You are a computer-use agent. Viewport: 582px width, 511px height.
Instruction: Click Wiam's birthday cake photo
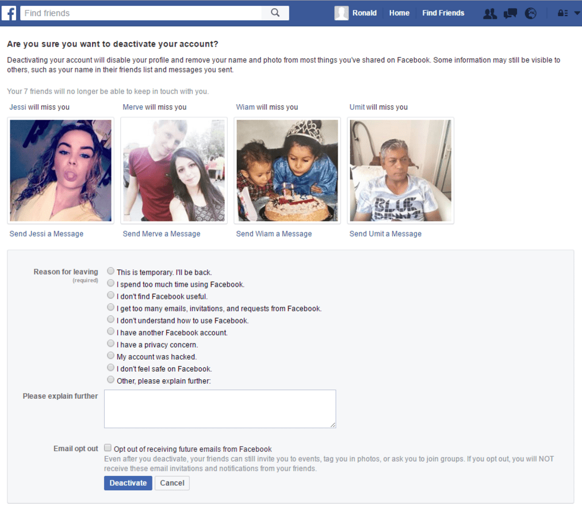coord(288,170)
